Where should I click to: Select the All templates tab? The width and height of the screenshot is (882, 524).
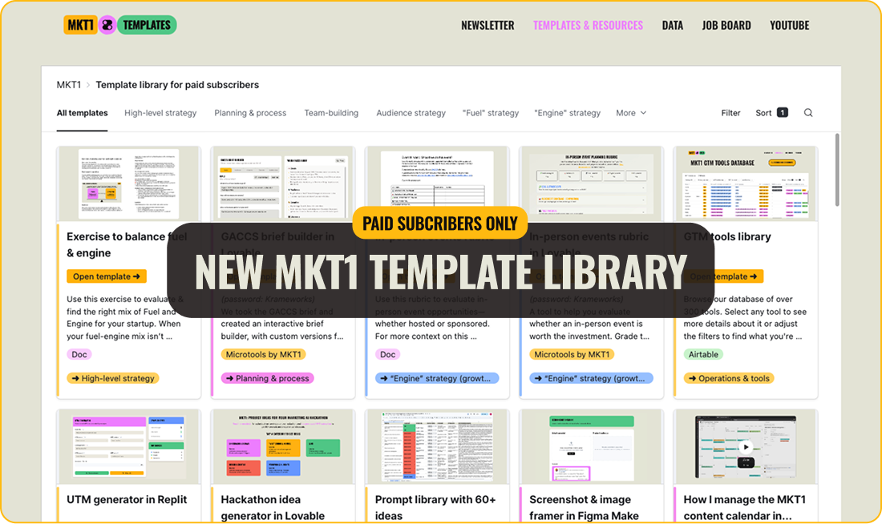tap(82, 113)
